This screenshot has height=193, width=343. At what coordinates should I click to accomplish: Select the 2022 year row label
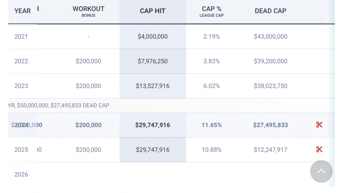[x=21, y=61]
